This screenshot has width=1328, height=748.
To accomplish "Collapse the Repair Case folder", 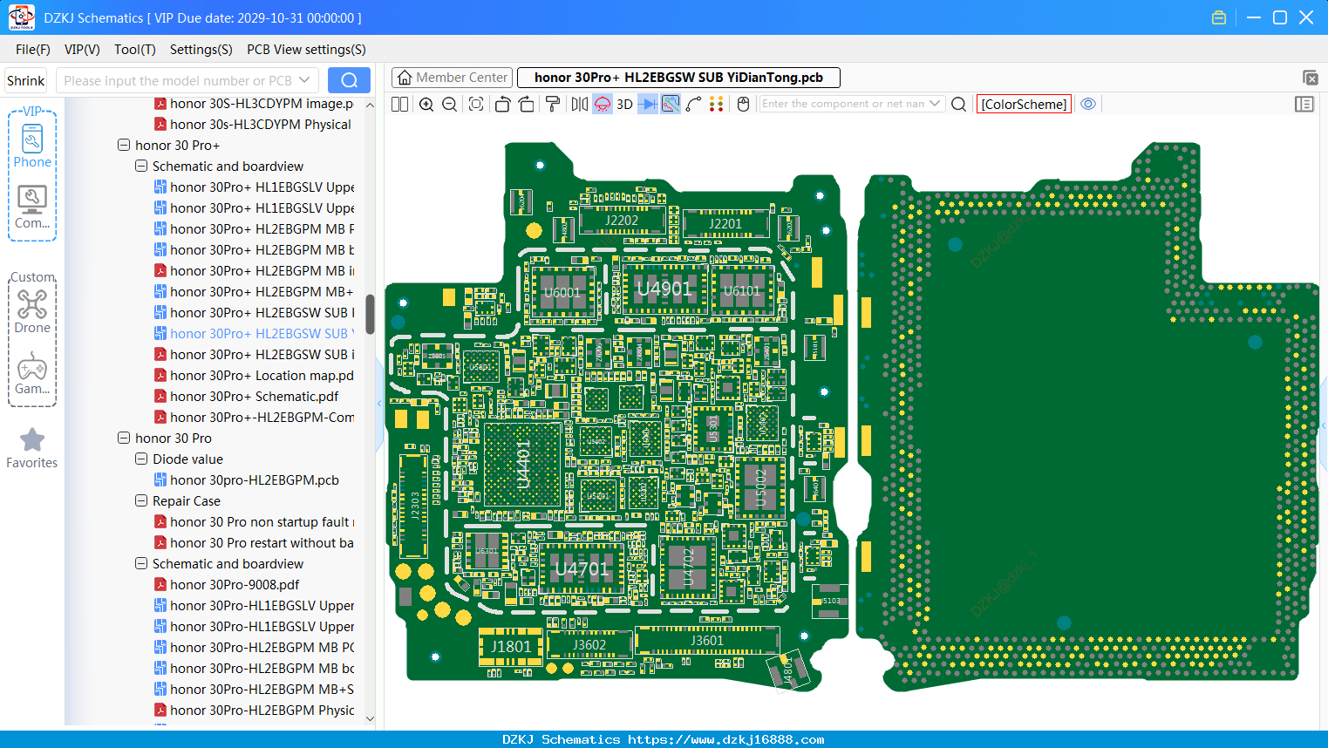I will click(141, 500).
